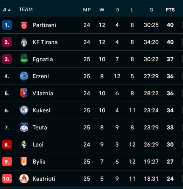
Task: Click the Teuta club badge
Action: 24,127
